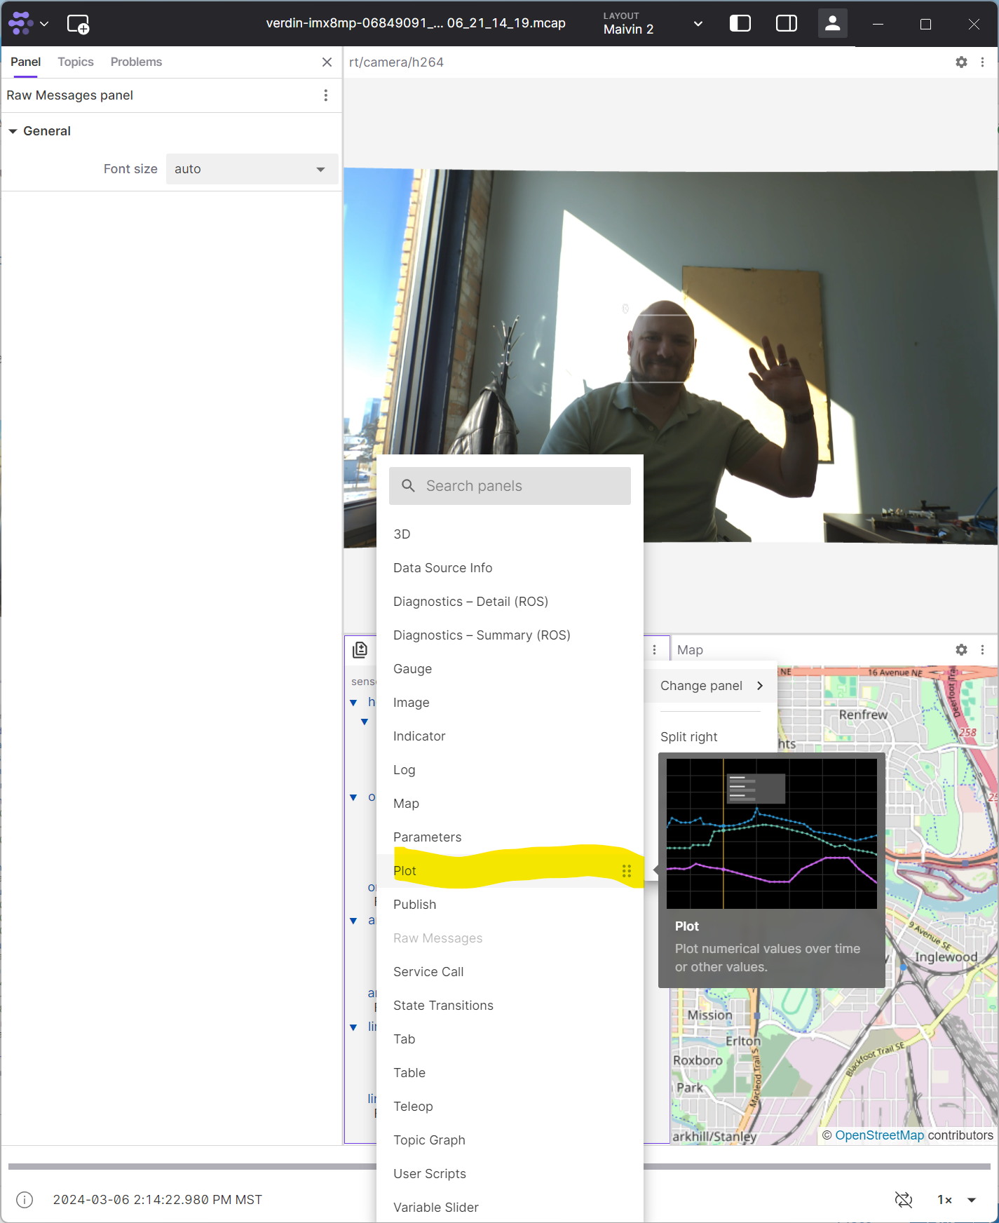Open camera panel settings gear
Image resolution: width=999 pixels, height=1223 pixels.
point(961,62)
